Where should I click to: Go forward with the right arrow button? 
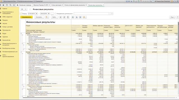click(x=25, y=9)
